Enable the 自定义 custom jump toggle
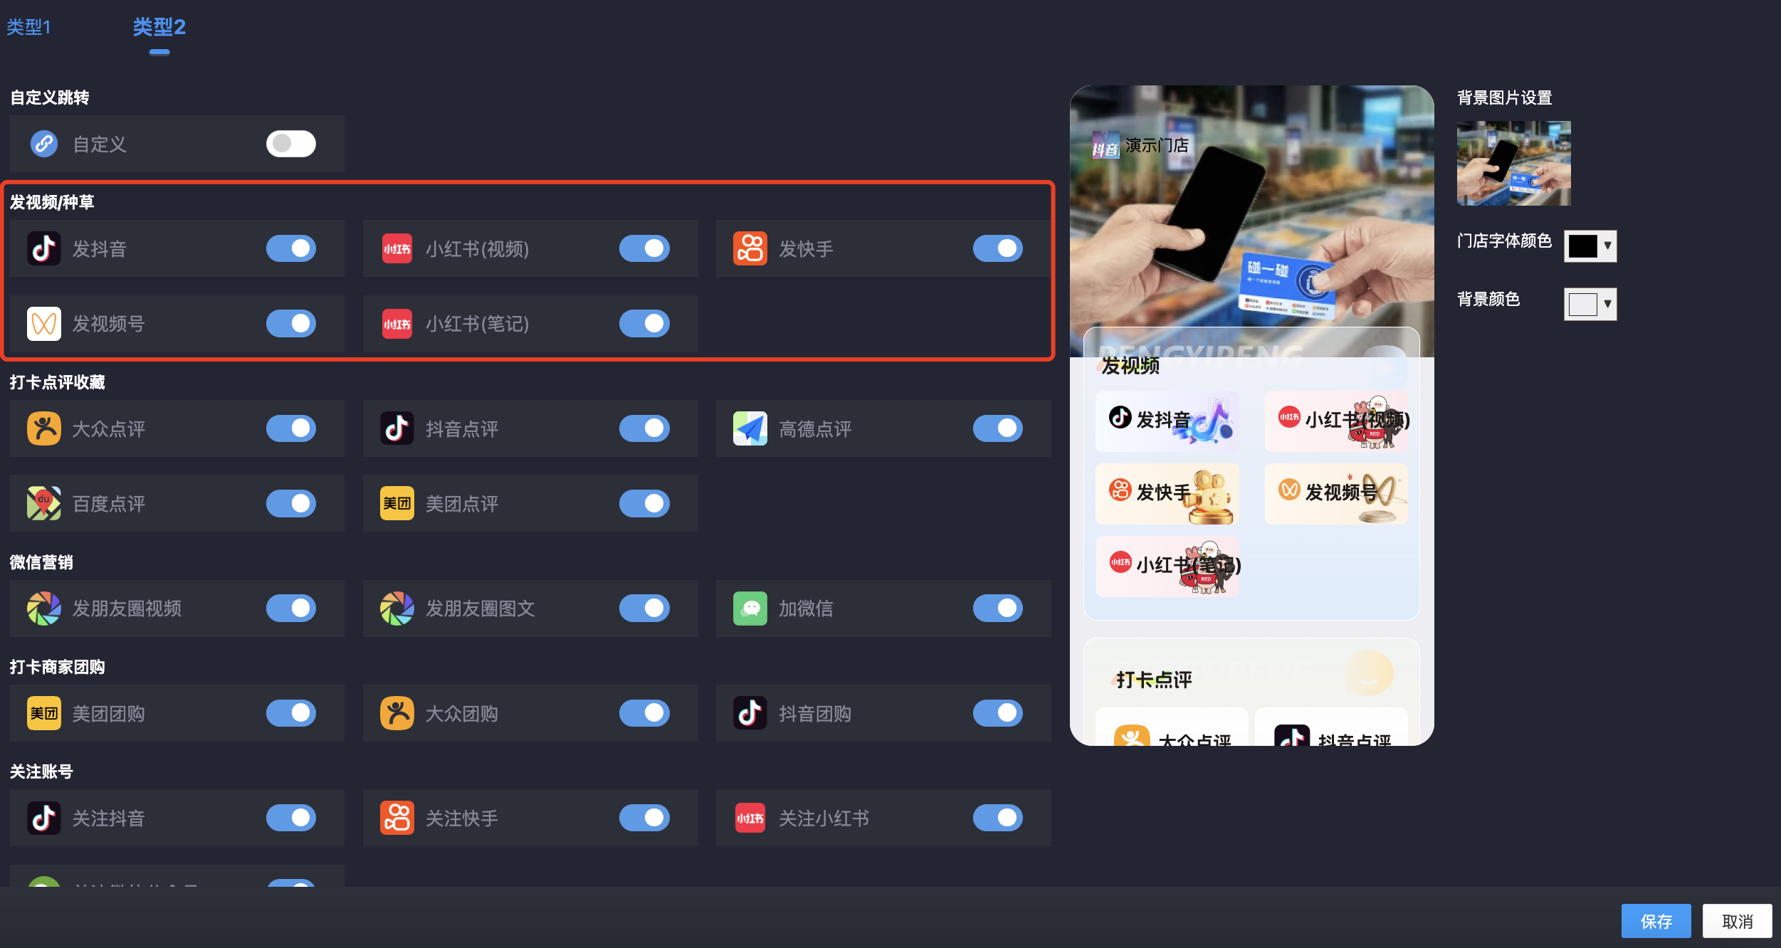The height and width of the screenshot is (948, 1781). [x=290, y=144]
